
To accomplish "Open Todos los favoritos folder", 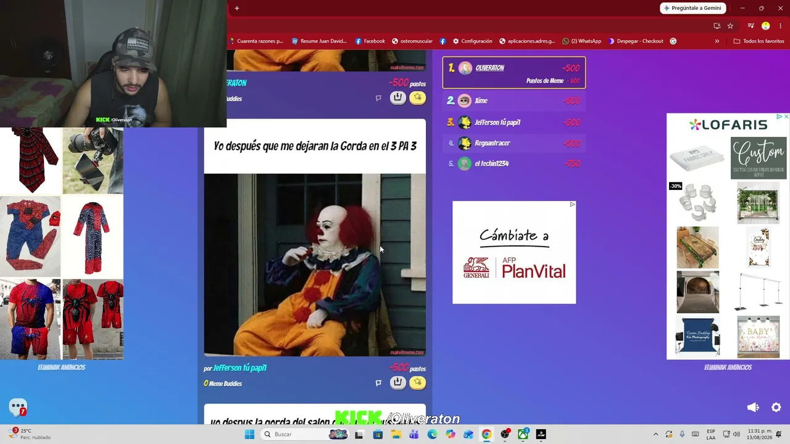I will [x=759, y=41].
